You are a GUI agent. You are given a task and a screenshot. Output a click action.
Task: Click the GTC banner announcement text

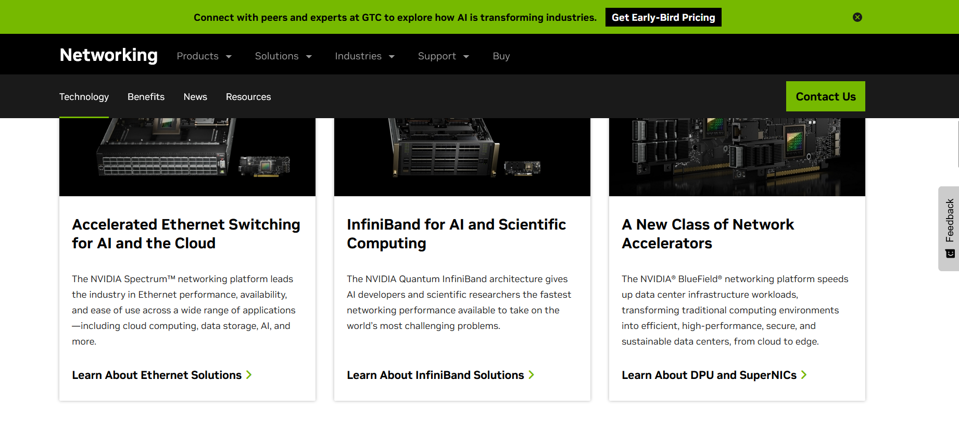click(x=395, y=17)
